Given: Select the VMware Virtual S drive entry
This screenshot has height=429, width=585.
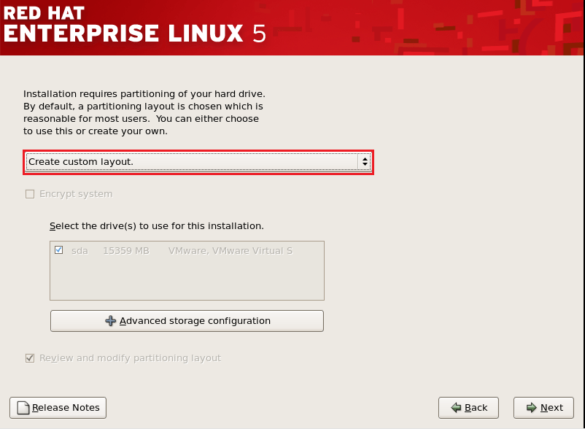Looking at the screenshot, I should point(230,251).
